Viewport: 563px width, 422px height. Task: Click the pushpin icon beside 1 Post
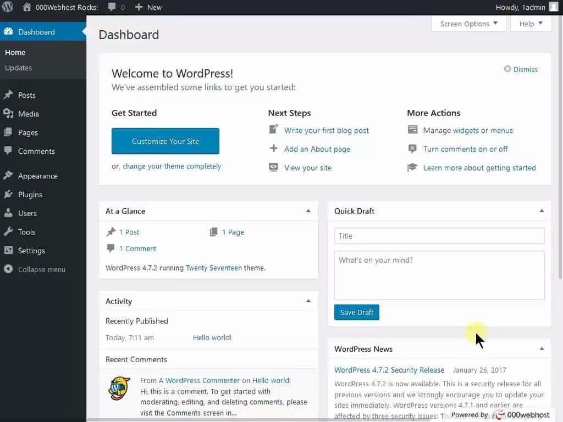click(111, 232)
